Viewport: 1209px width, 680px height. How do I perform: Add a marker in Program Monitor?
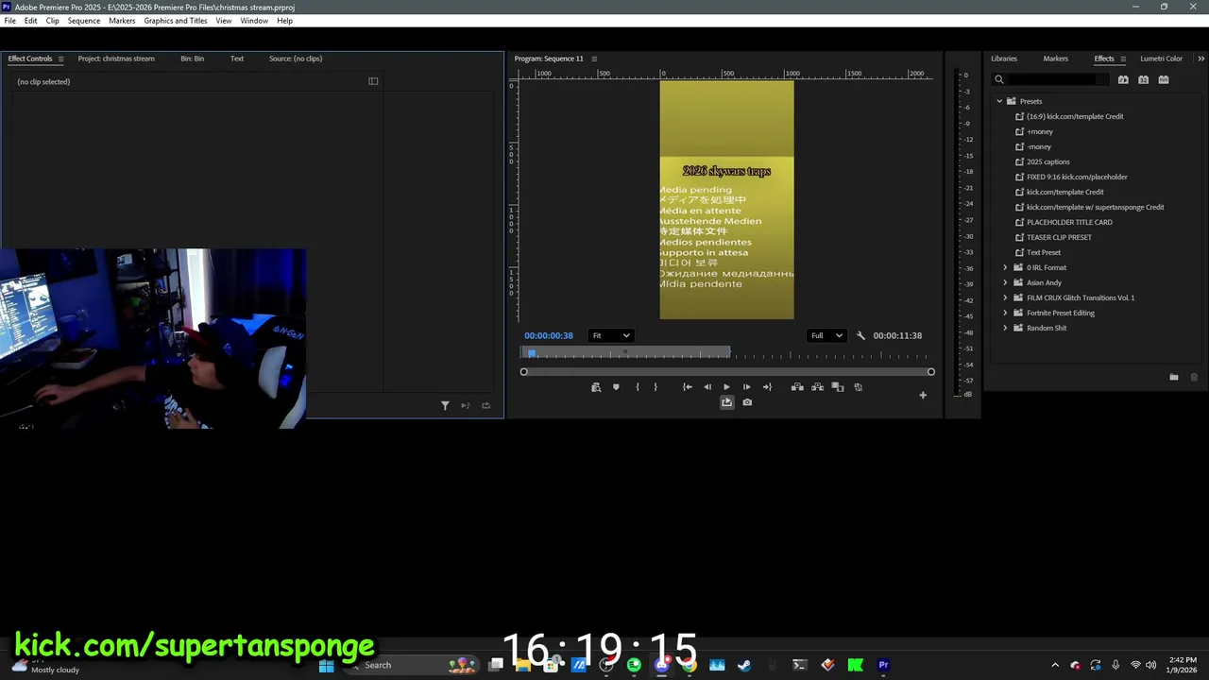616,387
